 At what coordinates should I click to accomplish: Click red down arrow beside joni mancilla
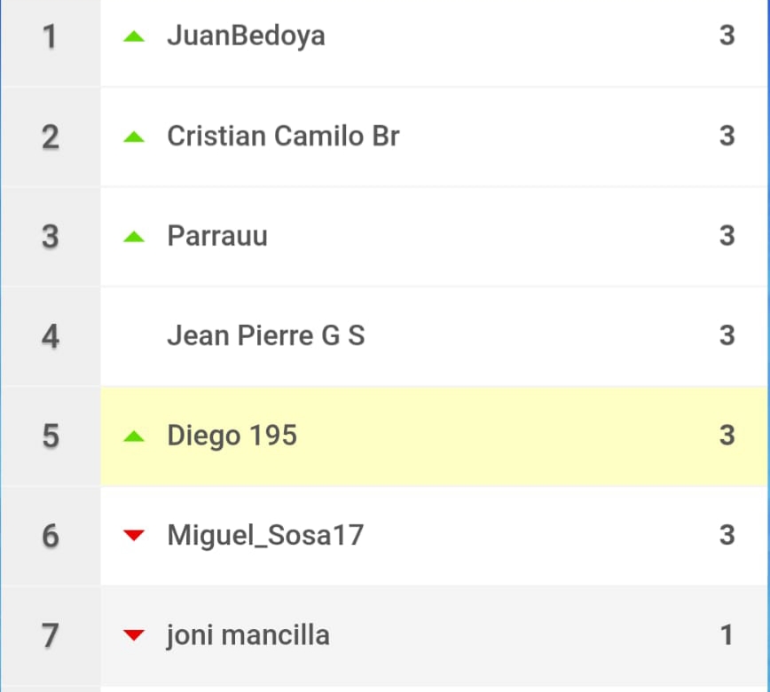point(134,634)
